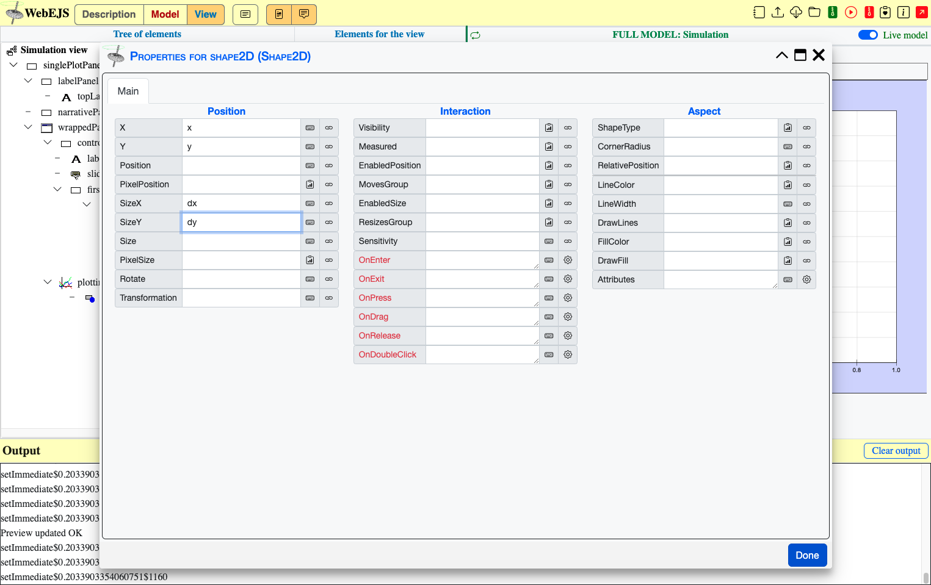Image resolution: width=931 pixels, height=585 pixels.
Task: Run the simulation with the red play icon
Action: point(851,12)
